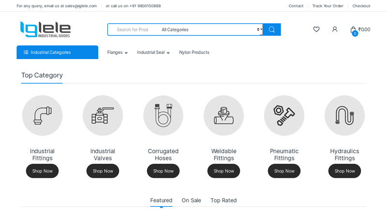Click the Industrial Fittings category title

tap(42, 155)
